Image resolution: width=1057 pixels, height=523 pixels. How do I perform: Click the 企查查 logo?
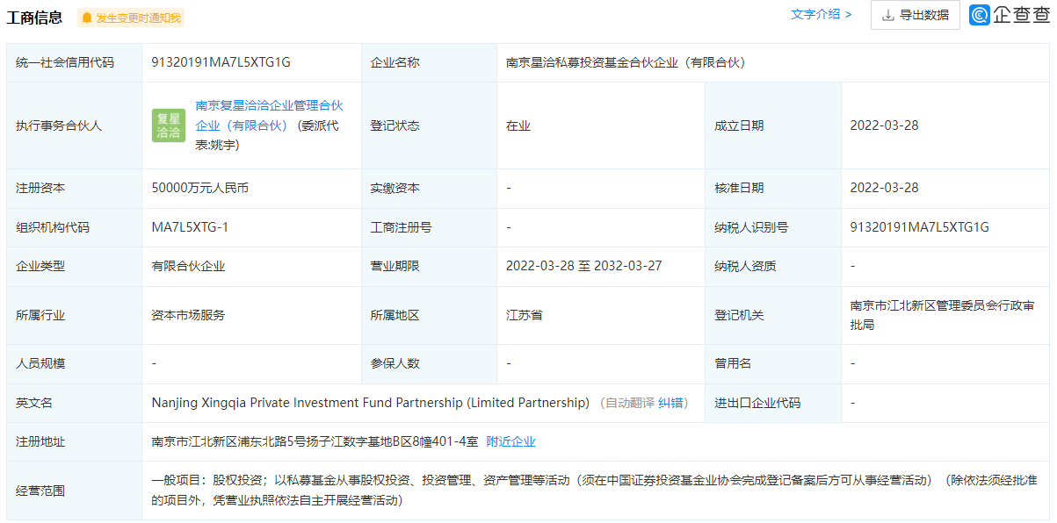1010,15
